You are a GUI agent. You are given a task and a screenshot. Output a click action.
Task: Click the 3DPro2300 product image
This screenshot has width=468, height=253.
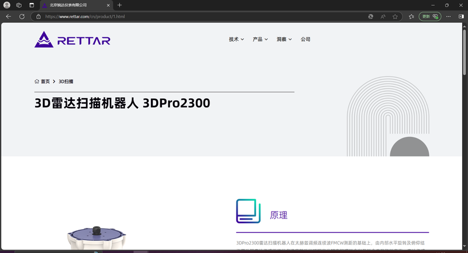point(97,238)
